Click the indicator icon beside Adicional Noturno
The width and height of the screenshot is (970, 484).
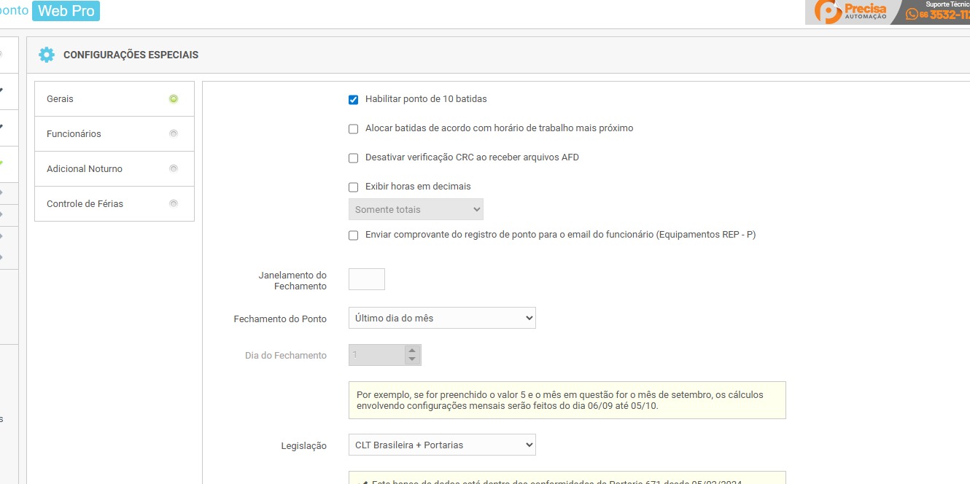tap(174, 169)
